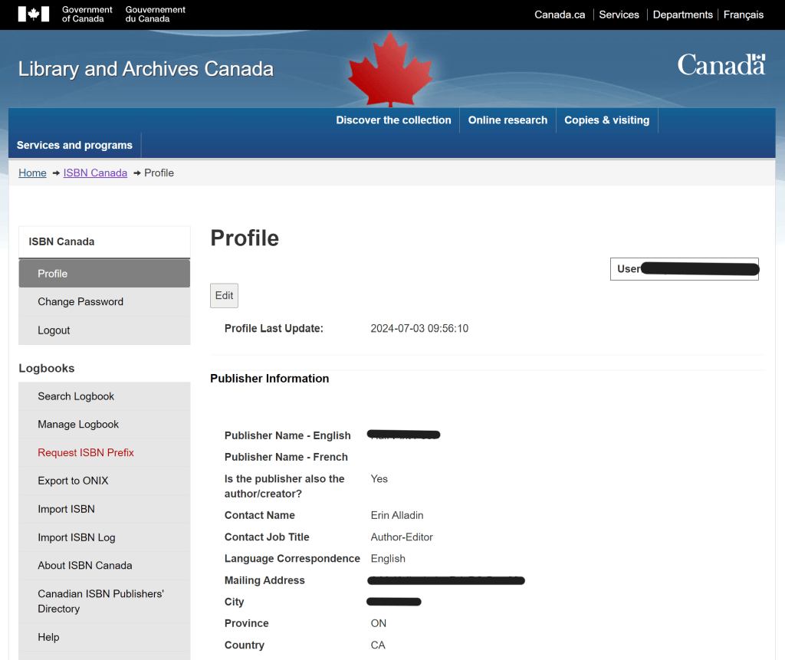Click the Government of Canada flag logo

click(x=34, y=14)
